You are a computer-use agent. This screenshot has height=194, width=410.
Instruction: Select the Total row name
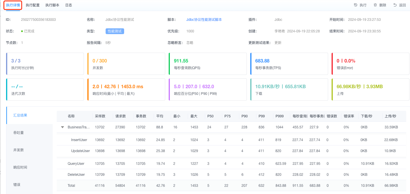(71, 186)
